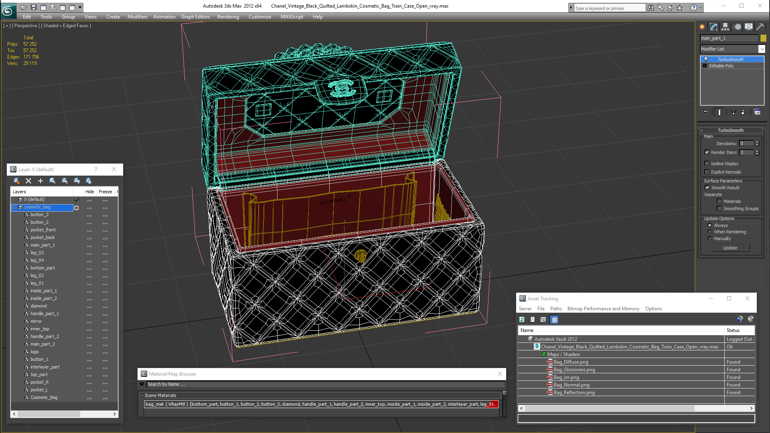The image size is (770, 433).
Task: Expand Editable Poly plus in modifier stack
Action: (705, 66)
